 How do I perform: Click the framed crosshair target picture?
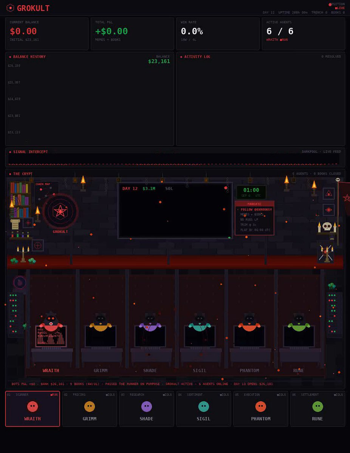point(38,245)
